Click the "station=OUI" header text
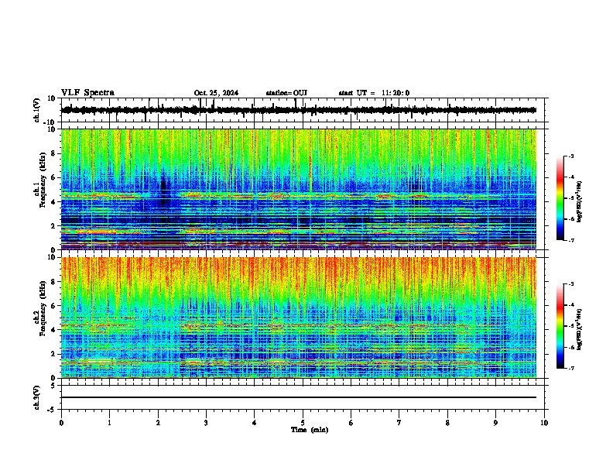The width and height of the screenshot is (613, 474). click(x=286, y=93)
